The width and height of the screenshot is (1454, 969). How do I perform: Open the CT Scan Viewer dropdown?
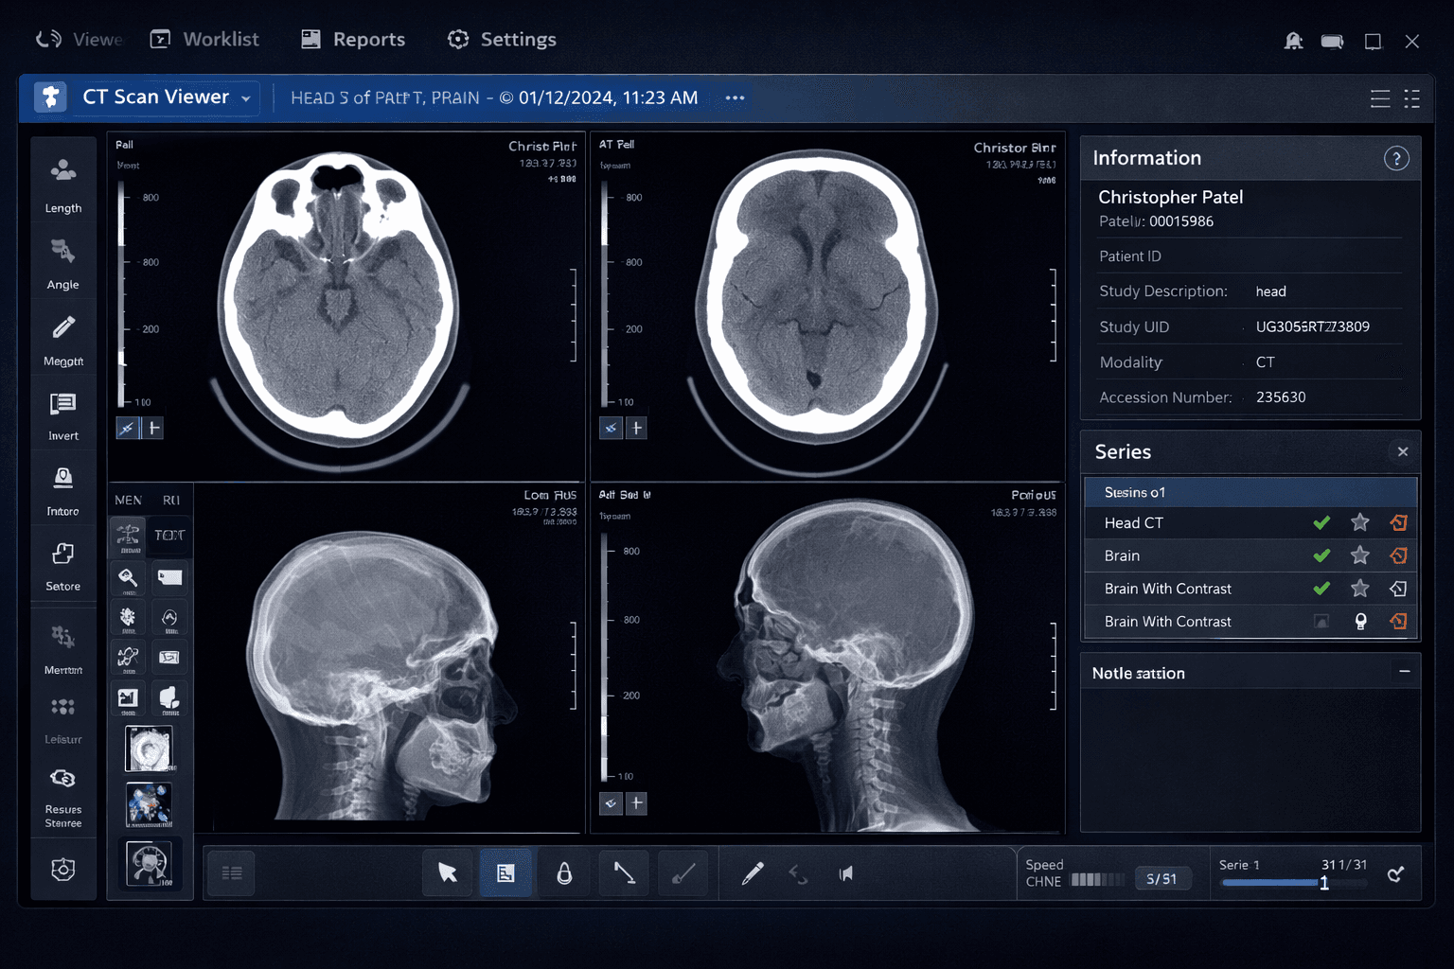pos(244,97)
